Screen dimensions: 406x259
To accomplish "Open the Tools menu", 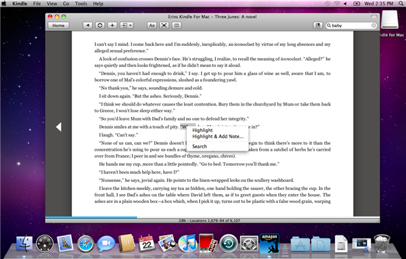I will click(81, 3).
